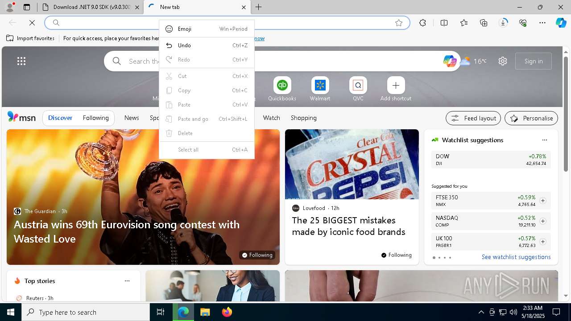Select the Following feed tab
The height and width of the screenshot is (321, 571).
[95, 118]
